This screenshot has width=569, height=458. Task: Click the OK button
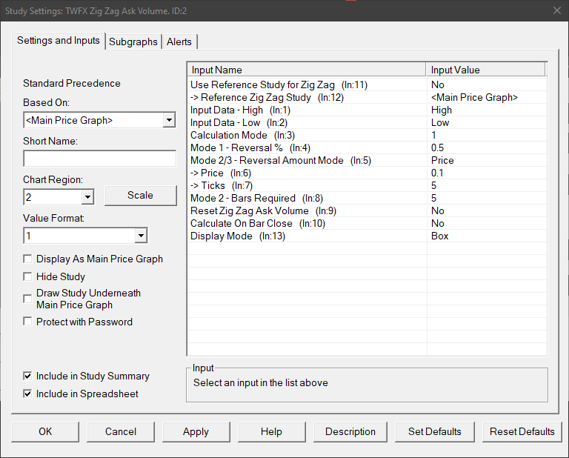click(x=45, y=431)
